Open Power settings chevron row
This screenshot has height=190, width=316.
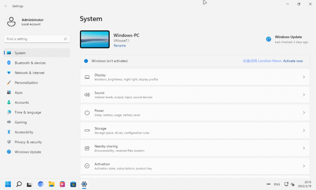[x=195, y=113]
